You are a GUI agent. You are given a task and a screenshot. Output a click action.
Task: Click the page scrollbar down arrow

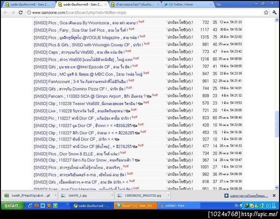tap(277, 188)
